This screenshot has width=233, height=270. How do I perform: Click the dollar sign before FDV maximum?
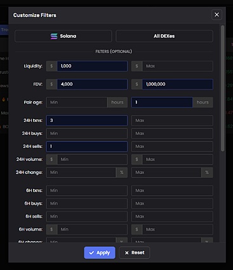tap(137, 84)
